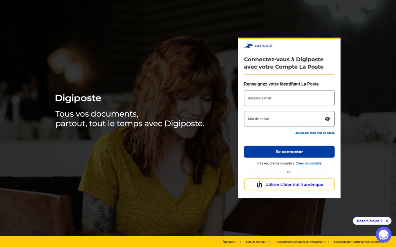396x247 pixels.
Task: Focus the Mot de passe field
Action: pos(289,119)
